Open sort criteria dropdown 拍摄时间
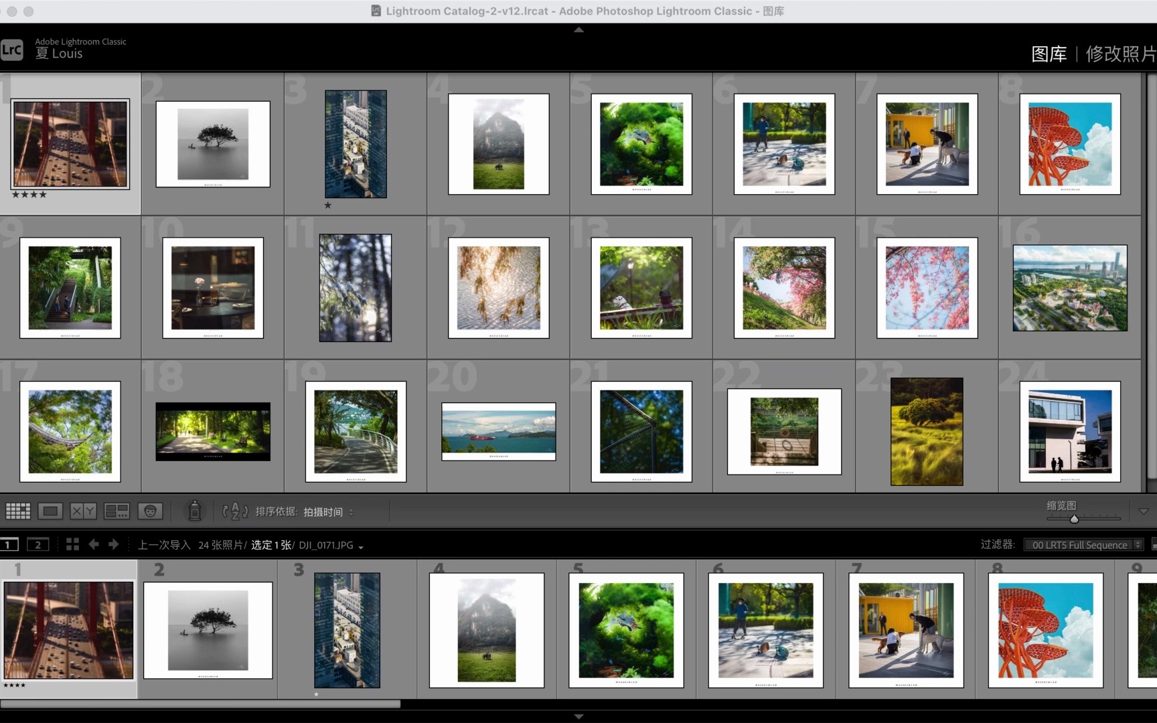Viewport: 1157px width, 723px height. pos(328,511)
